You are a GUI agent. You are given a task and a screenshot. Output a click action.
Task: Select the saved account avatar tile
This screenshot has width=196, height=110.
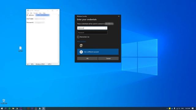pyautogui.click(x=81, y=46)
